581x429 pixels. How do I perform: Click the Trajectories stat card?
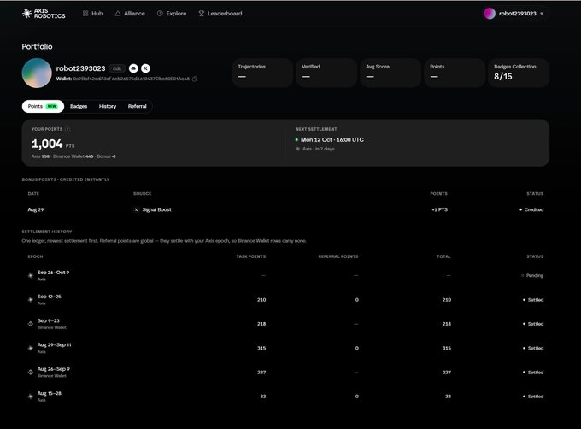pos(262,73)
